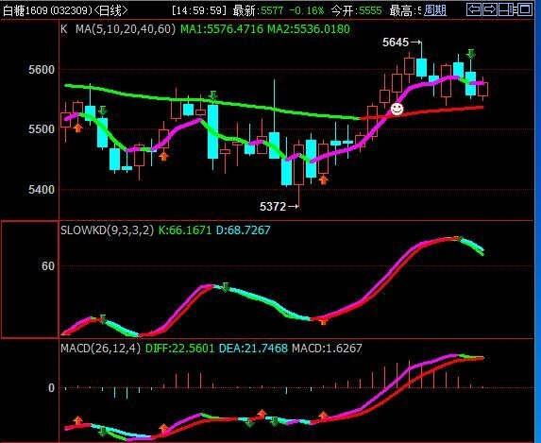Click the MACD(26,12,4) indicator label
Viewport: 541px width, 443px height.
click(x=100, y=348)
